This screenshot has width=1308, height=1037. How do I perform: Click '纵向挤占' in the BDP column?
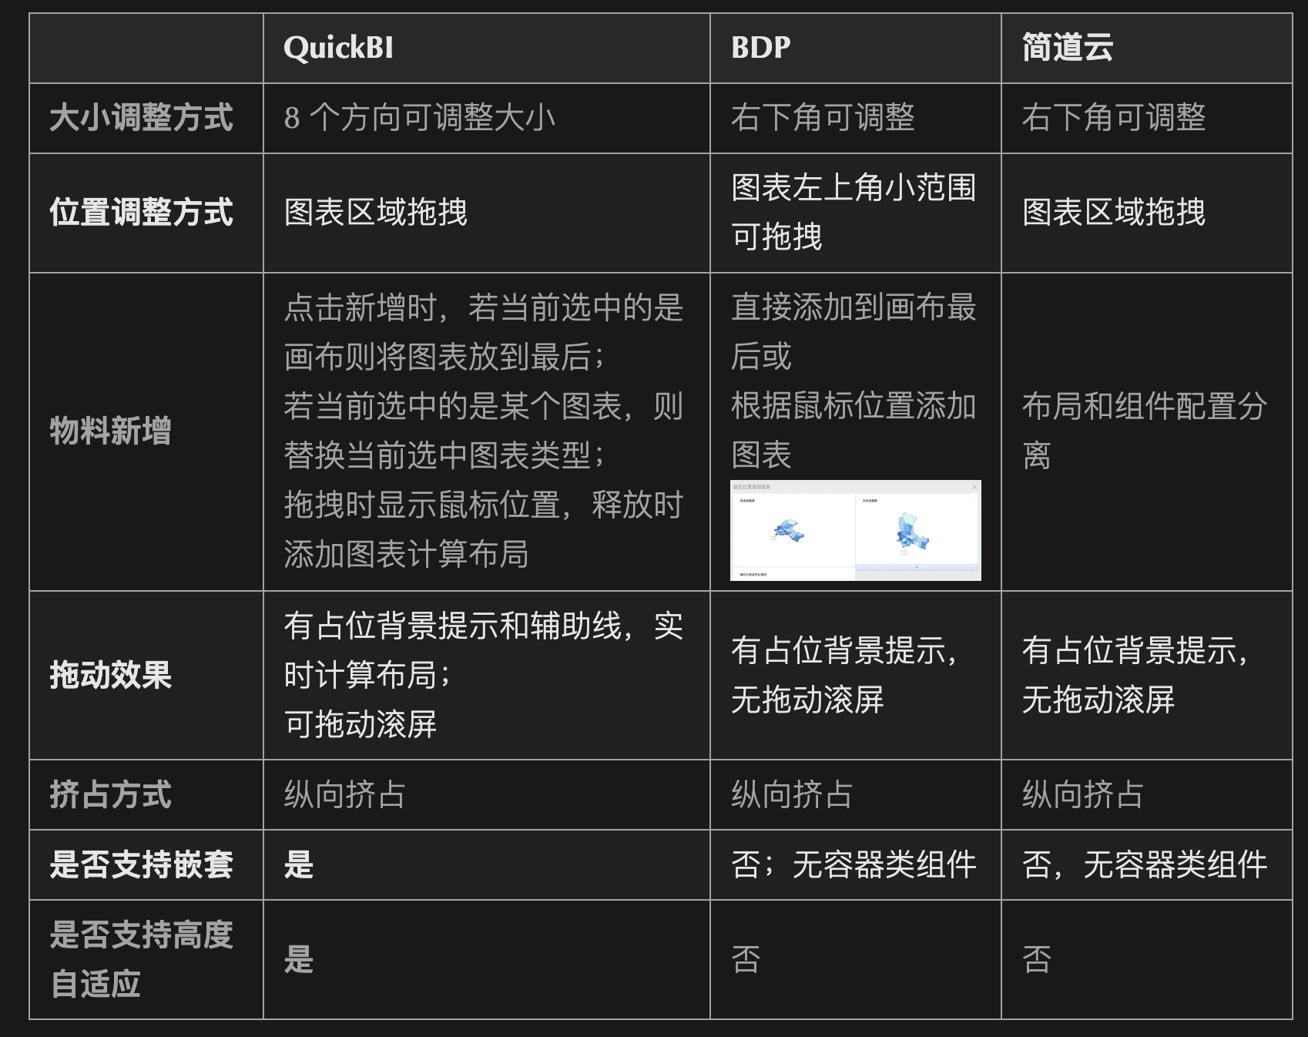[x=792, y=794]
